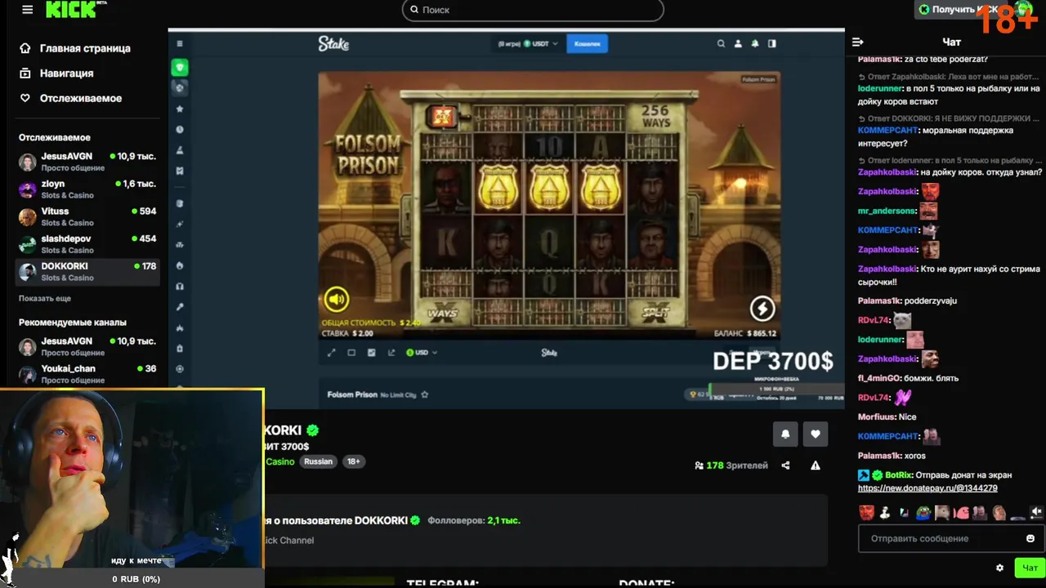The image size is (1046, 588).
Task: Open the pop-out icon below slot
Action: (391, 353)
